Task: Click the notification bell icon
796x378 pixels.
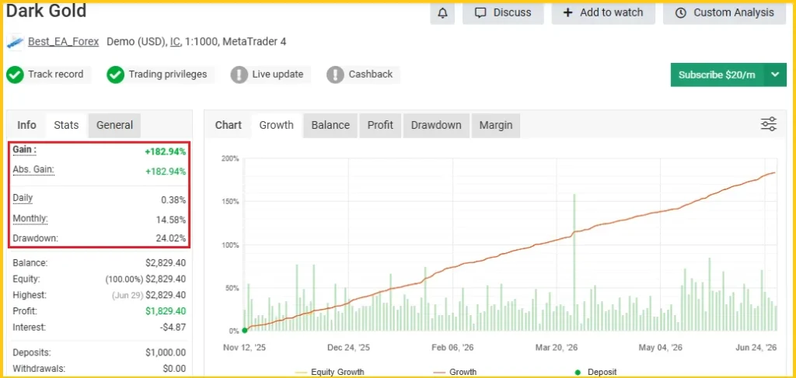Action: tap(442, 13)
